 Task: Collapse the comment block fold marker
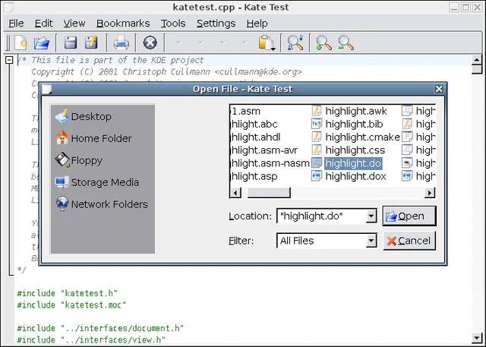[x=9, y=60]
